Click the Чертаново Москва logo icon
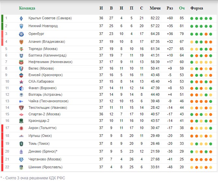The width and height of the screenshot is (218, 181). [21, 159]
